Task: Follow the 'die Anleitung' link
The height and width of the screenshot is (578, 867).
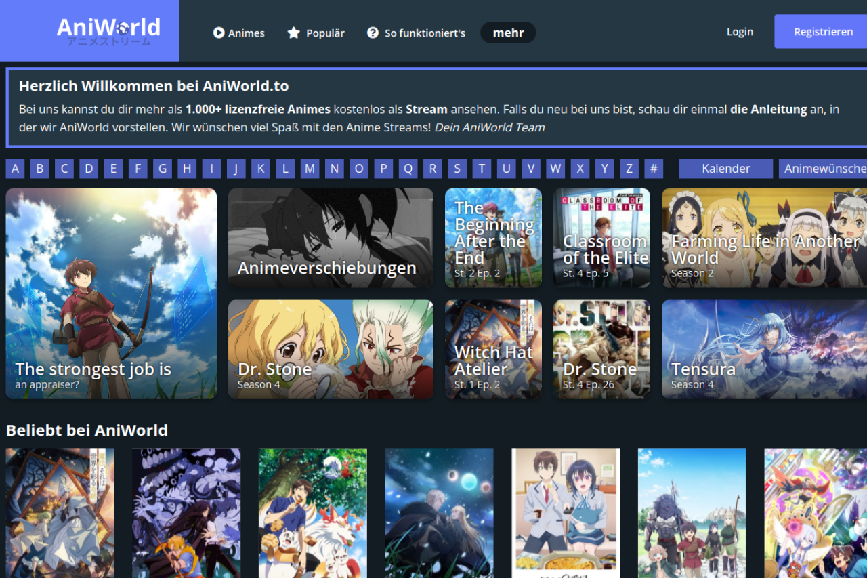Action: tap(768, 109)
